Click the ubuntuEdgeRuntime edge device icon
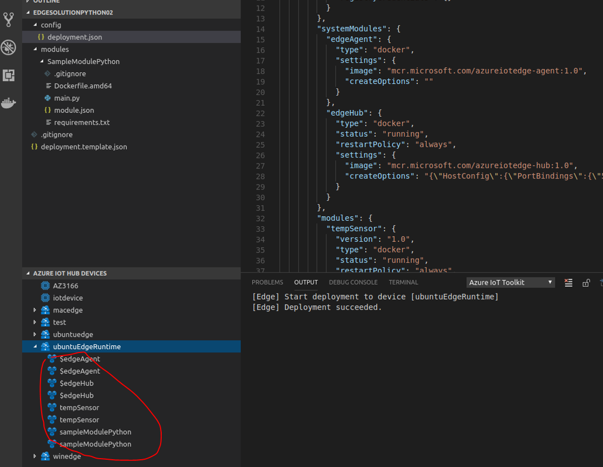The width and height of the screenshot is (603, 467). [46, 346]
